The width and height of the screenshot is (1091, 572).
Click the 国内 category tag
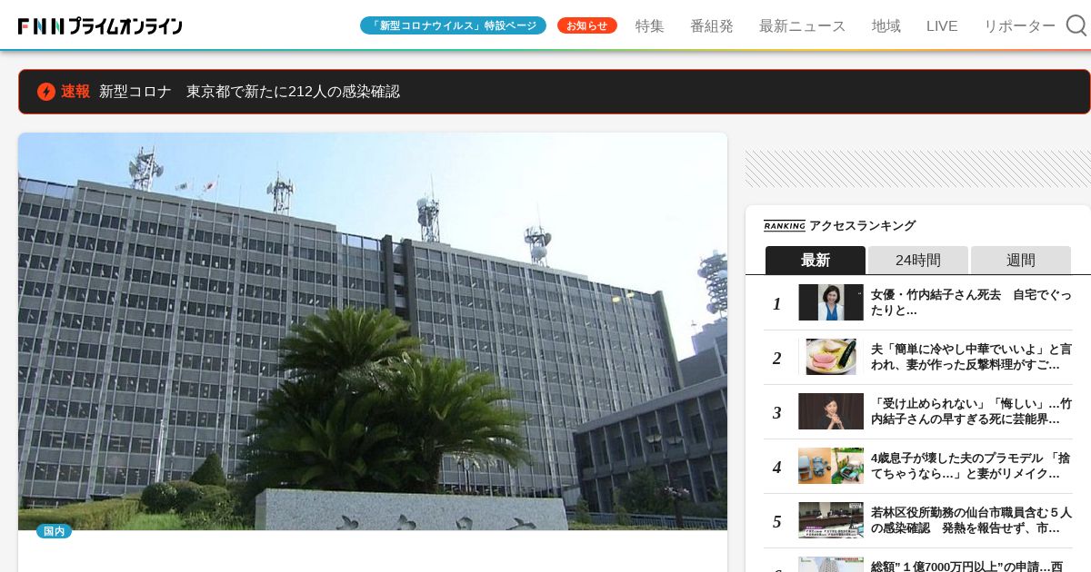55,531
